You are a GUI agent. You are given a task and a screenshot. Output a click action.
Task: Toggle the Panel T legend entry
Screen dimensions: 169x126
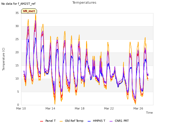tap(48, 121)
